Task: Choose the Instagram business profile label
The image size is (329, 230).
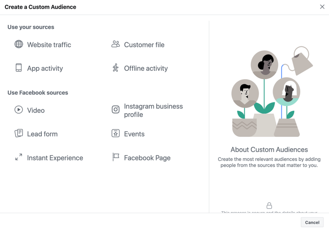Action: [x=153, y=110]
